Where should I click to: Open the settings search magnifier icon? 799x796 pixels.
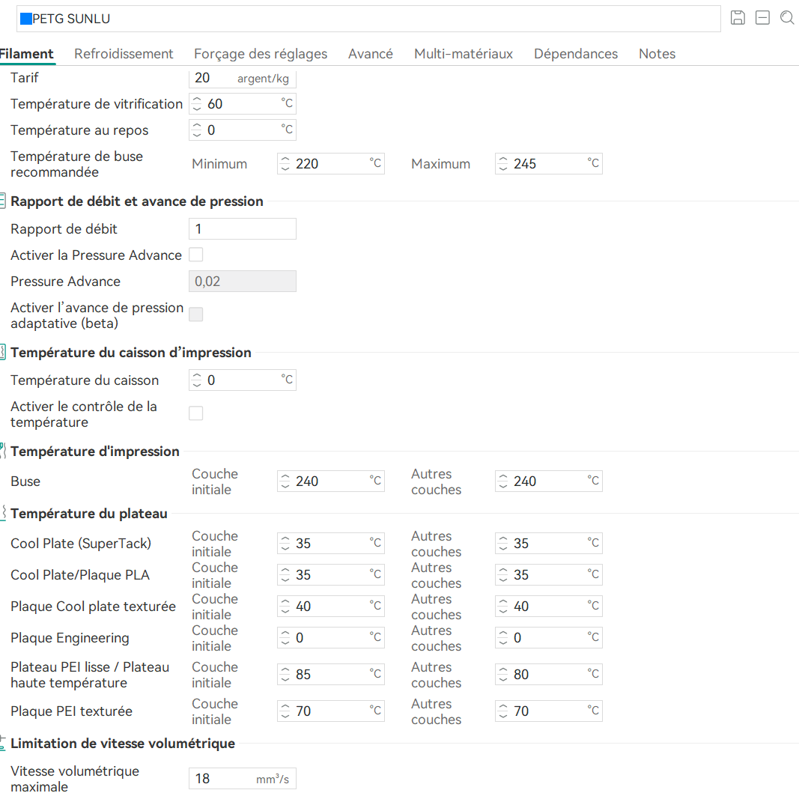[x=787, y=18]
